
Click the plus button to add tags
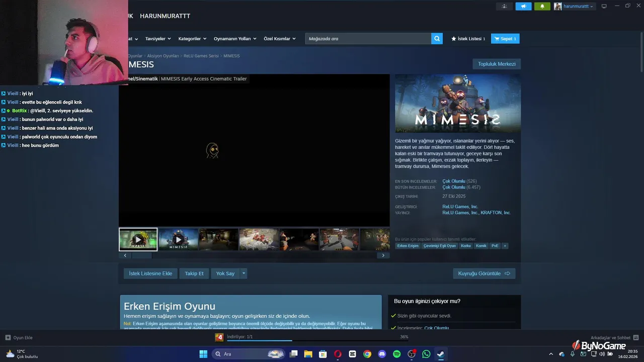pyautogui.click(x=505, y=246)
